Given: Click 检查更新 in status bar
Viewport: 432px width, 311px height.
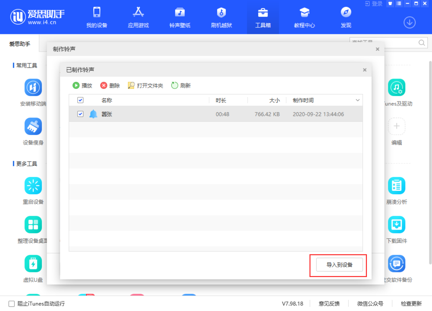Looking at the screenshot, I should coord(411,304).
